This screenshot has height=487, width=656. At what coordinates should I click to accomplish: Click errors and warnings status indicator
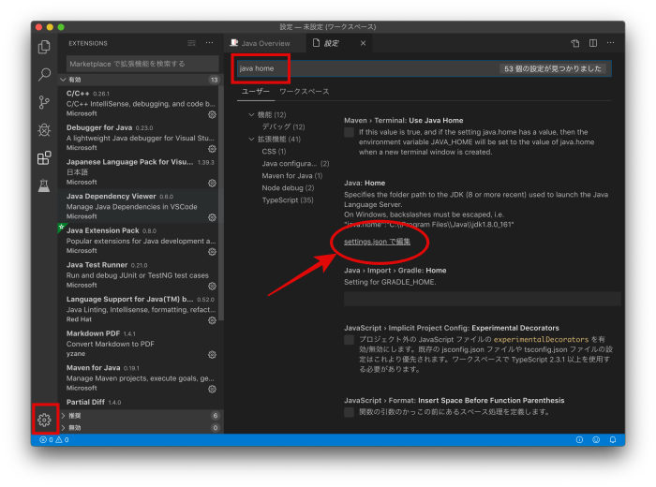point(54,440)
